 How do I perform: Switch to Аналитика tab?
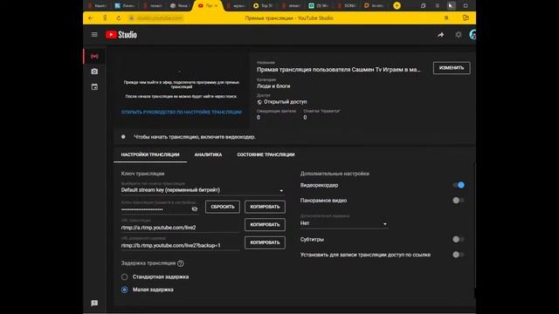pos(208,154)
